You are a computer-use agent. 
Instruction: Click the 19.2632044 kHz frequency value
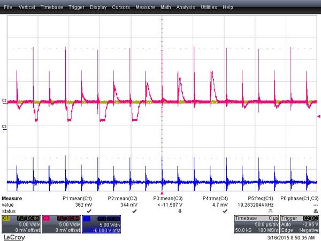(x=255, y=205)
